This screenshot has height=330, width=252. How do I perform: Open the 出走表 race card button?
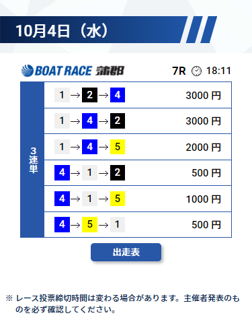click(x=126, y=252)
